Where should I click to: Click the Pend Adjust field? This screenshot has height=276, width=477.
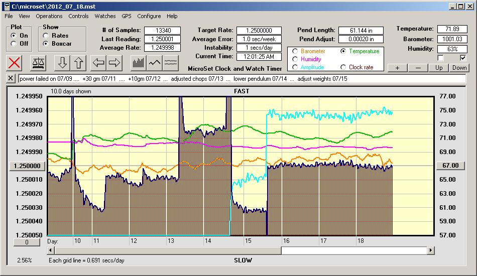[361, 39]
